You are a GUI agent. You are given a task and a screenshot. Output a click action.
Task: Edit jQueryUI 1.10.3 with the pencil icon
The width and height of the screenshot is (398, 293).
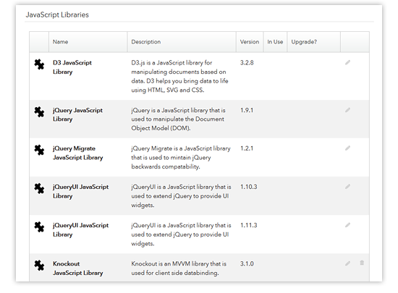pyautogui.click(x=348, y=187)
